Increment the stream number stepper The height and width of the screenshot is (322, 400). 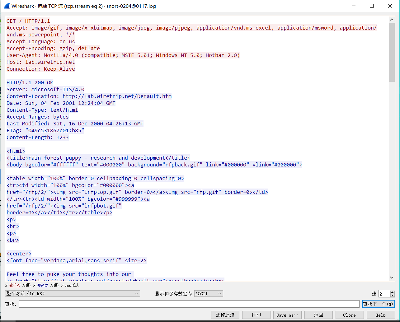pos(392,292)
